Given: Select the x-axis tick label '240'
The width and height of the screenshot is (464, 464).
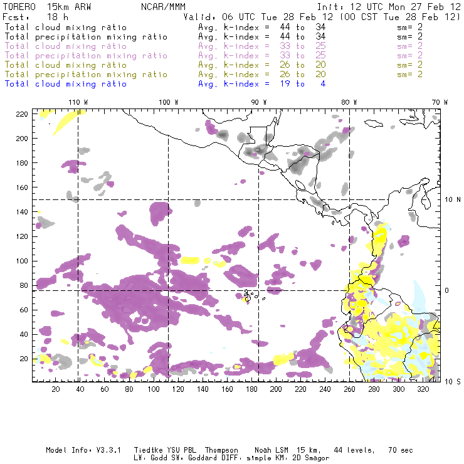Looking at the screenshot, I should coord(325,389).
